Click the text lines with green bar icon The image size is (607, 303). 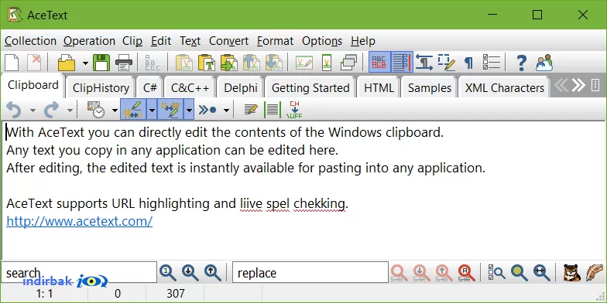pyautogui.click(x=273, y=111)
